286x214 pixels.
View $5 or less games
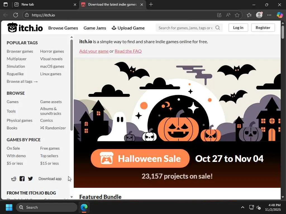(x=15, y=163)
